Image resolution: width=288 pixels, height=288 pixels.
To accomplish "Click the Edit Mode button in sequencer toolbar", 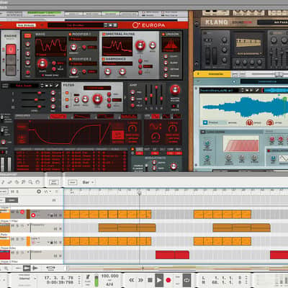I will click(x=54, y=182).
